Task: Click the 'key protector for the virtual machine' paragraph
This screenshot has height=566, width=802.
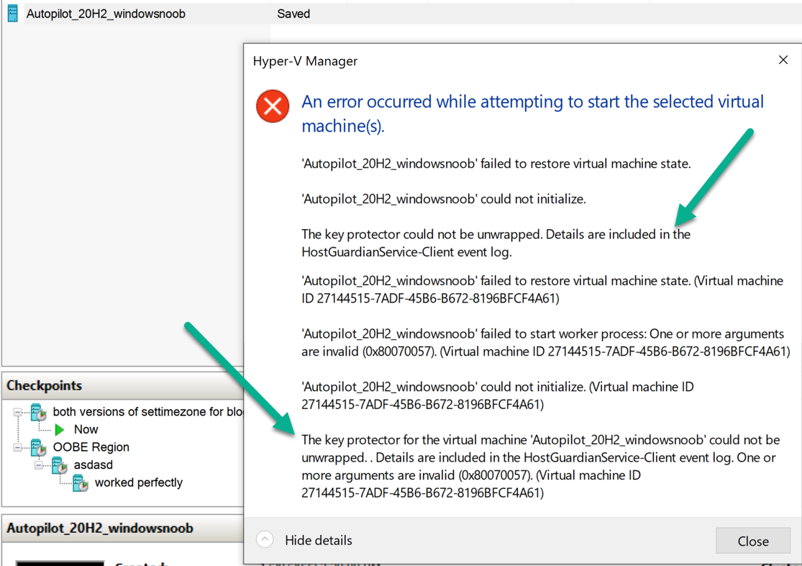Action: tap(541, 466)
